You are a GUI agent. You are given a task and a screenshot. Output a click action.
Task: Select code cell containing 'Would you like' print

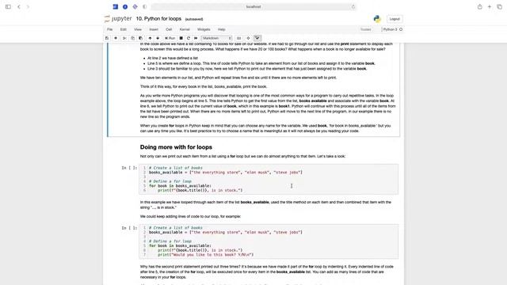coord(269,241)
